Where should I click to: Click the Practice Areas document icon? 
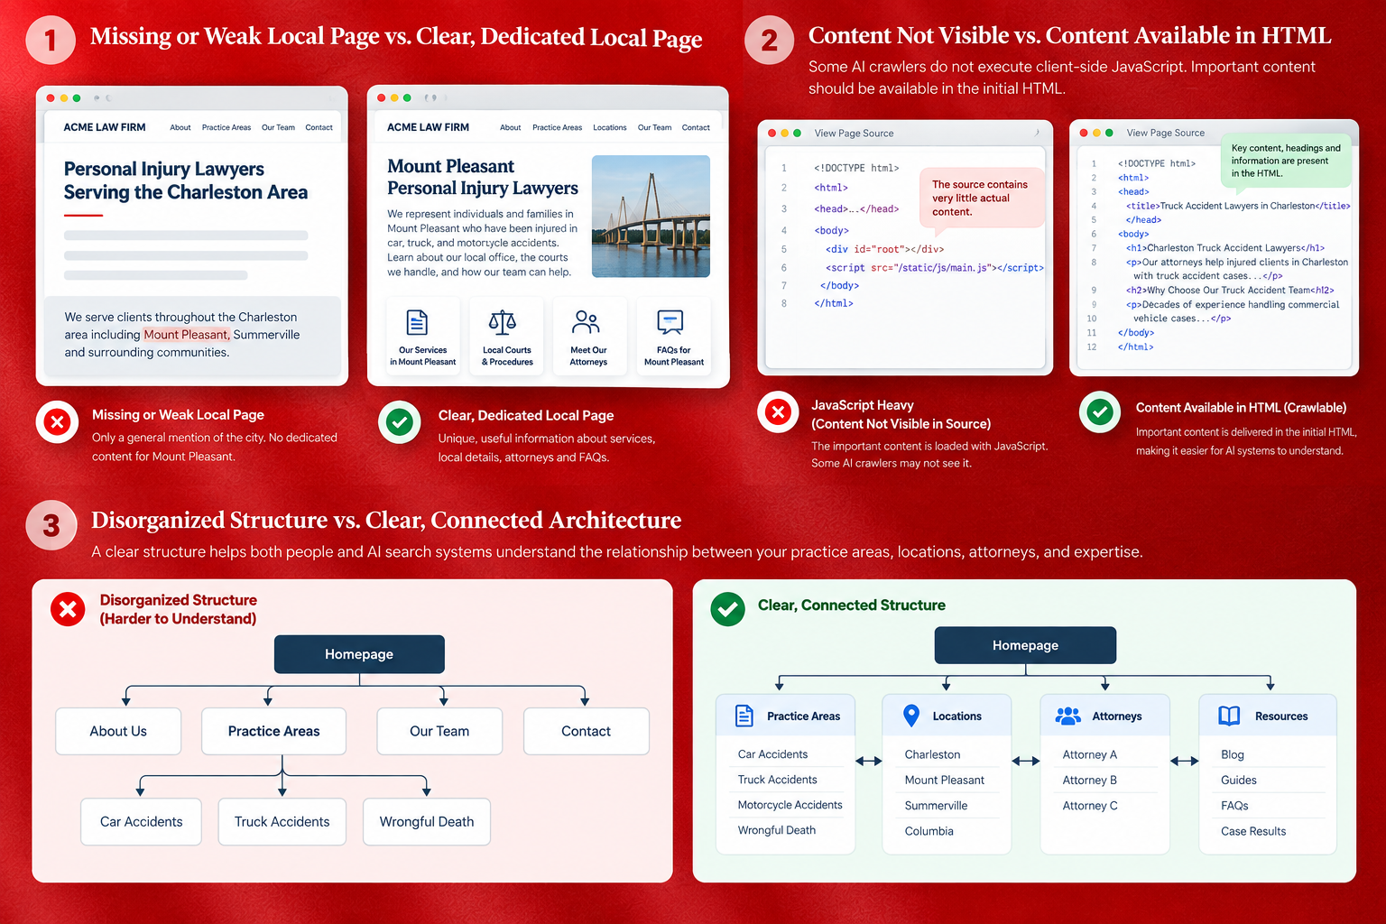pos(744,716)
